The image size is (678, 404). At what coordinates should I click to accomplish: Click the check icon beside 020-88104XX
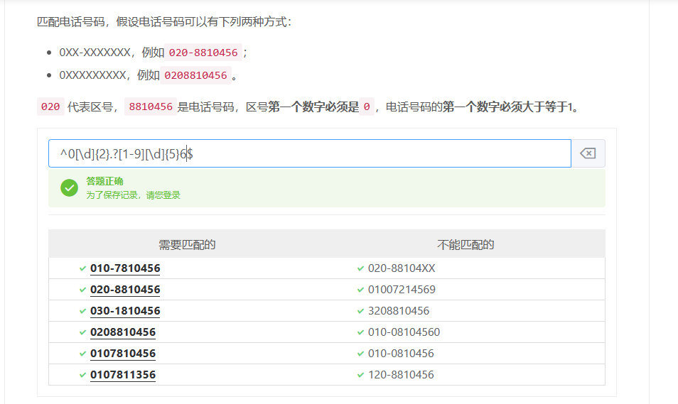coord(361,268)
